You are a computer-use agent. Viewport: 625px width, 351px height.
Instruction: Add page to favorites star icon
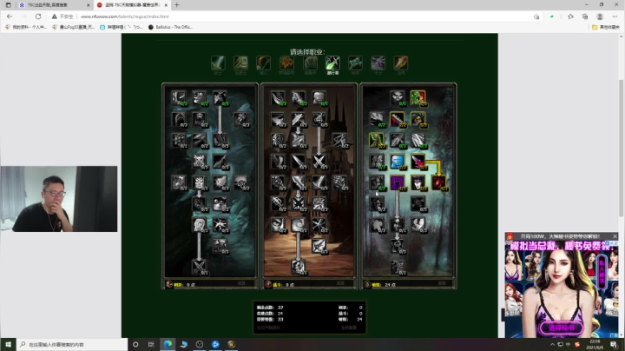point(536,17)
